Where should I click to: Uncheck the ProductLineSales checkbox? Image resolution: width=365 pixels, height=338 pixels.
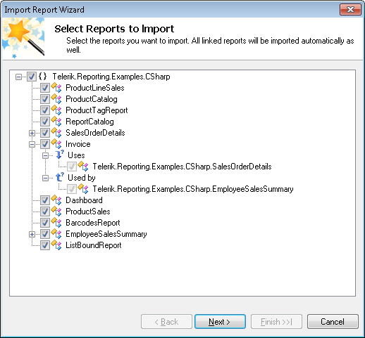(45, 88)
